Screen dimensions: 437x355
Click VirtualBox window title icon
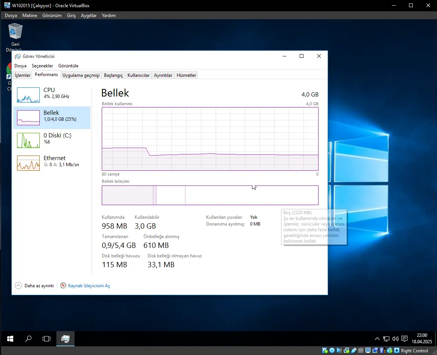click(7, 5)
